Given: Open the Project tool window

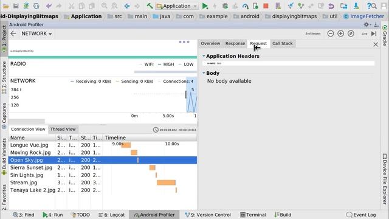Looking at the screenshot, I should tap(4, 38).
